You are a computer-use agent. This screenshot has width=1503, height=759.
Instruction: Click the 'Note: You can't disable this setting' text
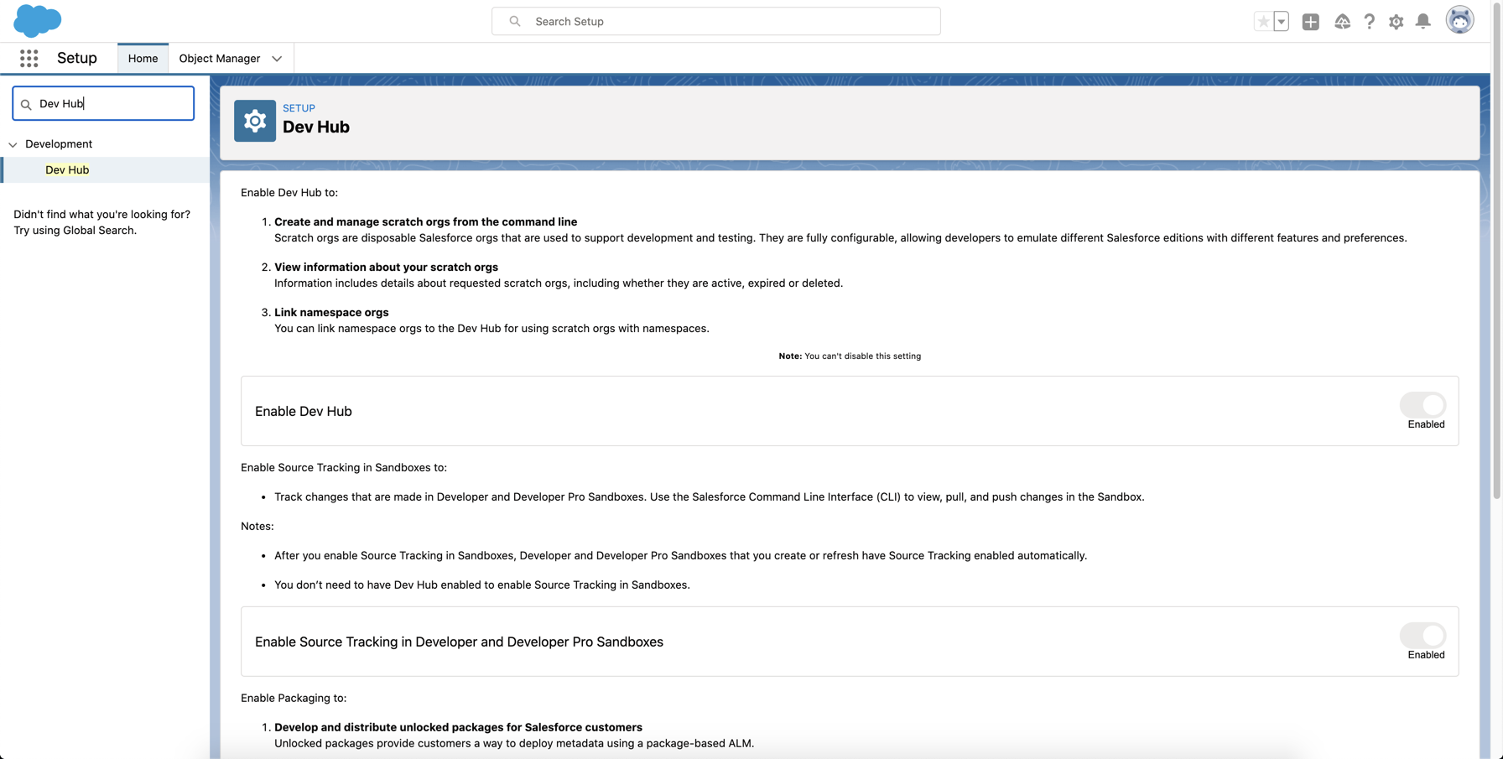click(850, 356)
